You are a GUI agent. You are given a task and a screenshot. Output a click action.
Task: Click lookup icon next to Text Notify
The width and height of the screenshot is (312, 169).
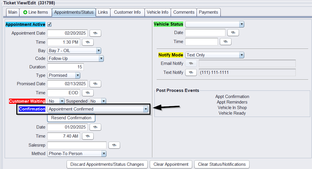191,72
